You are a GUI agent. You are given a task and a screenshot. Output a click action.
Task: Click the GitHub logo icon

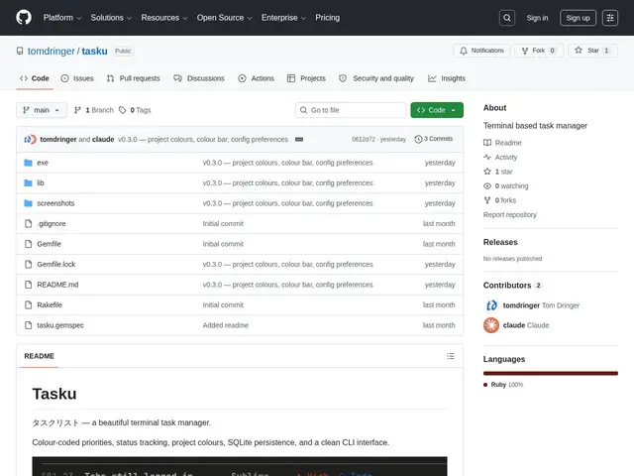[24, 18]
